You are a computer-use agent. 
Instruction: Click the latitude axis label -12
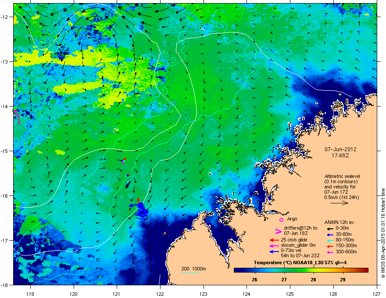(5, 17)
